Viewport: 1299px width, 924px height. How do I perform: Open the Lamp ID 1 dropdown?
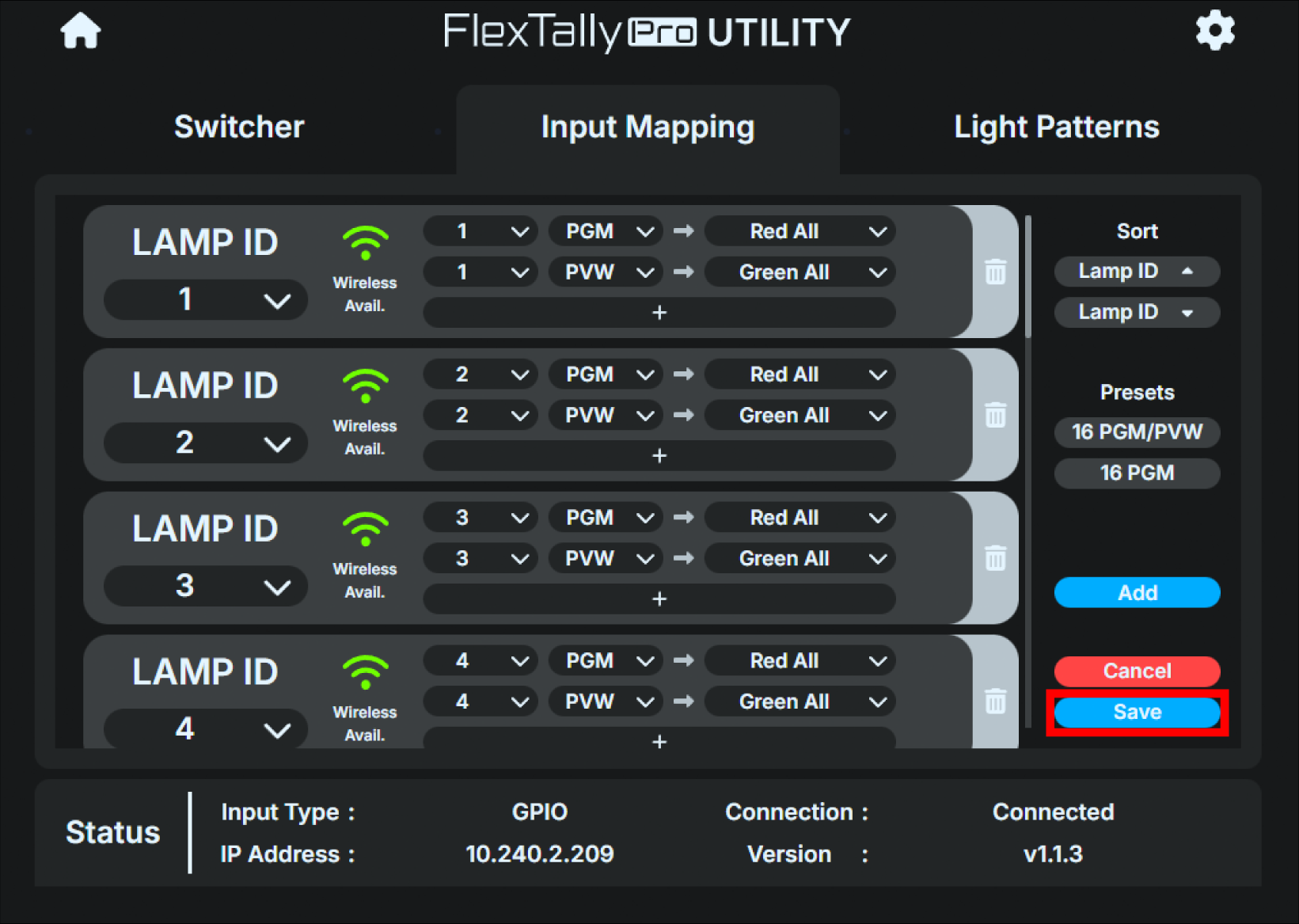[x=205, y=299]
